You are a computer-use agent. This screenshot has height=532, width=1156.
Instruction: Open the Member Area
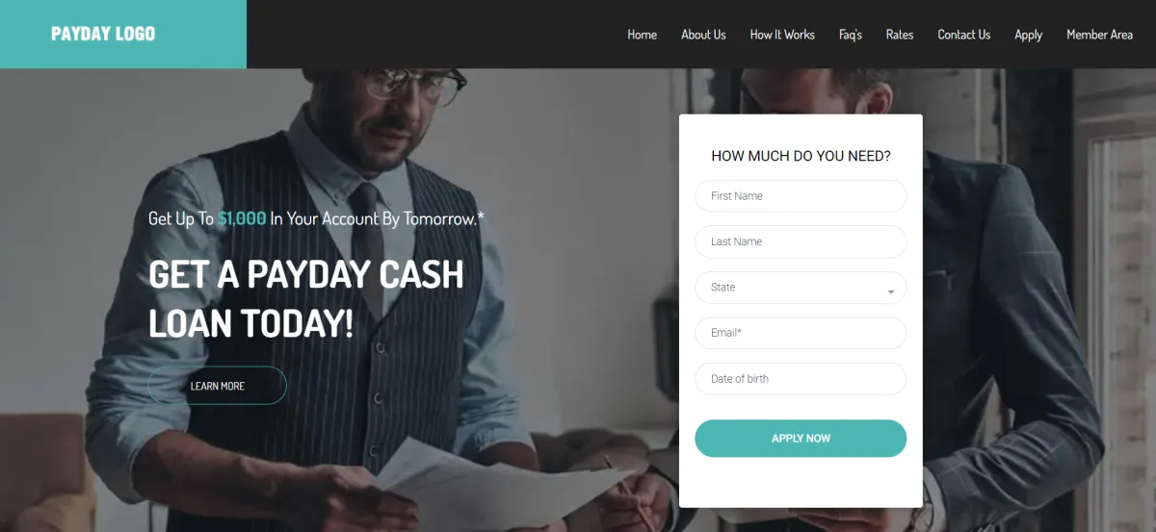1099,35
